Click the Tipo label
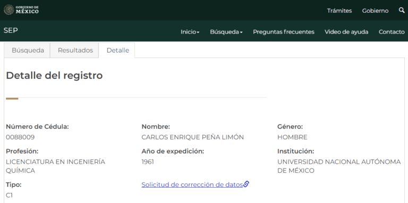This screenshot has height=203, width=408. click(13, 185)
